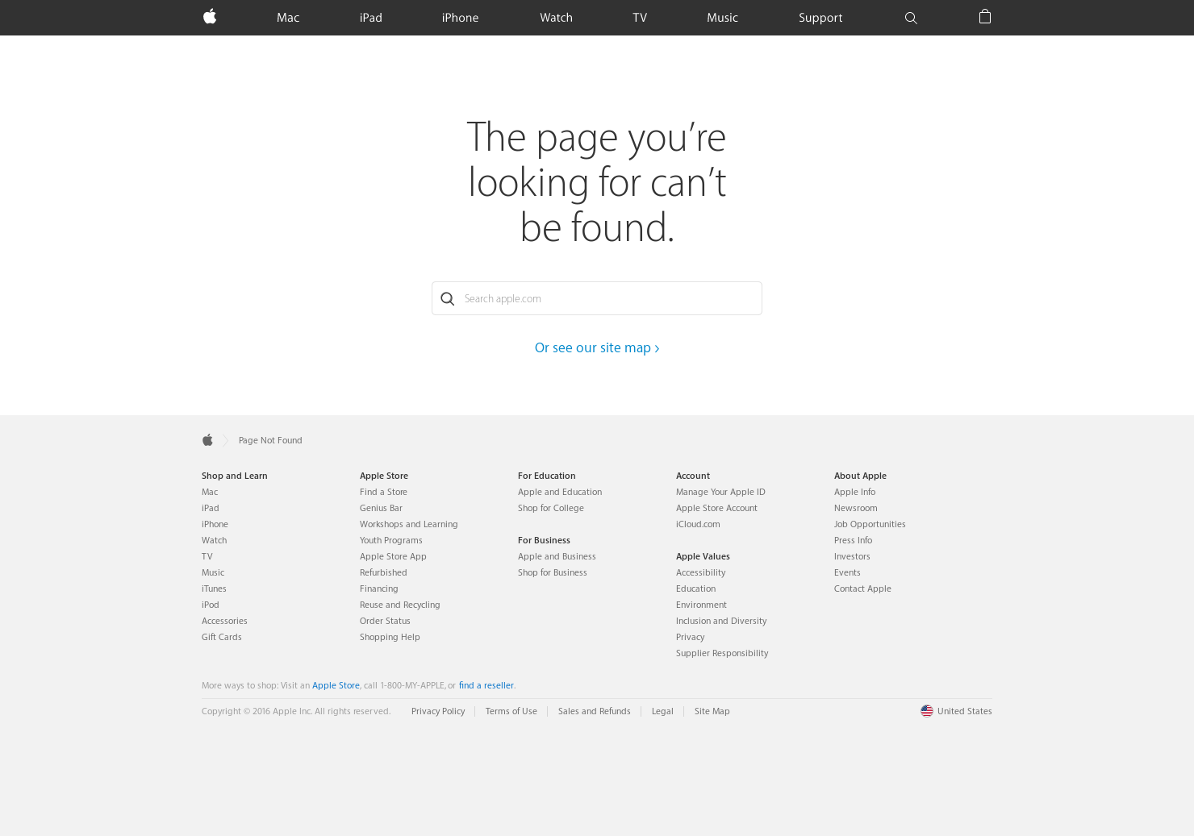
Task: Open Reuse and Recycling link
Action: pos(400,605)
